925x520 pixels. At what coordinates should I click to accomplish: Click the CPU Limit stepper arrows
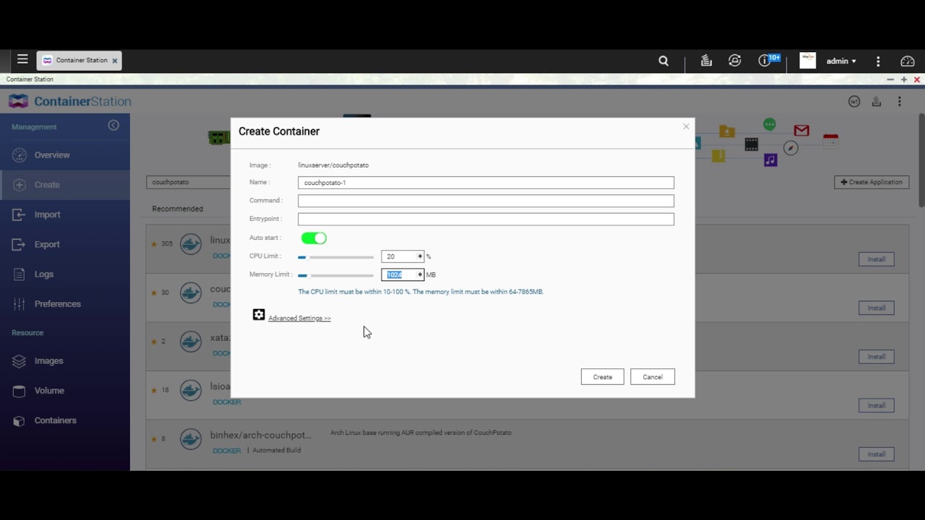point(420,256)
